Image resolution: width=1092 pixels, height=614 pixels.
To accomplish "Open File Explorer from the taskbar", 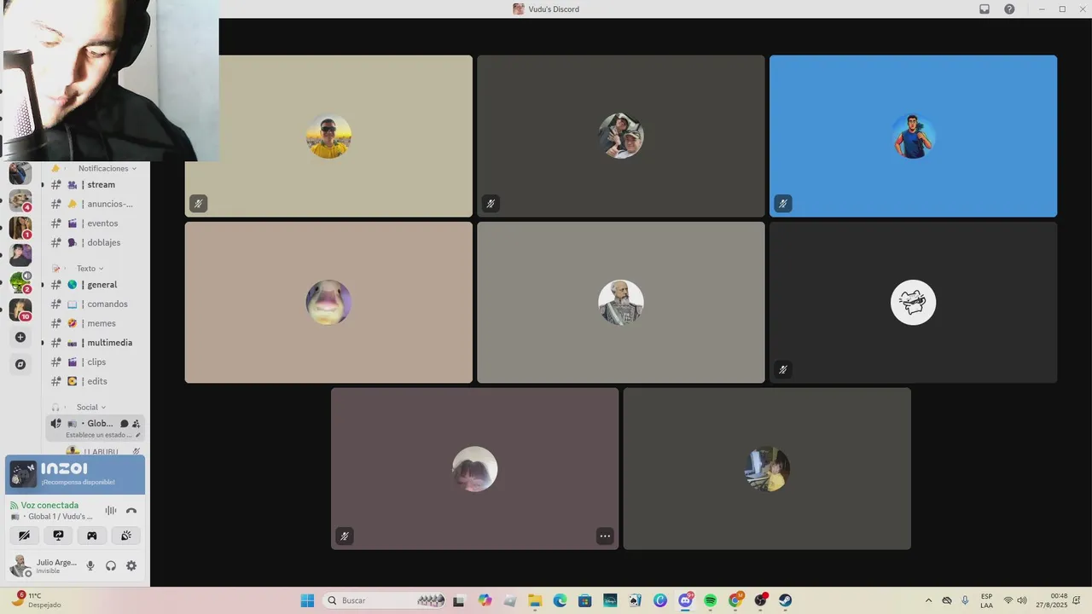I will 535,600.
